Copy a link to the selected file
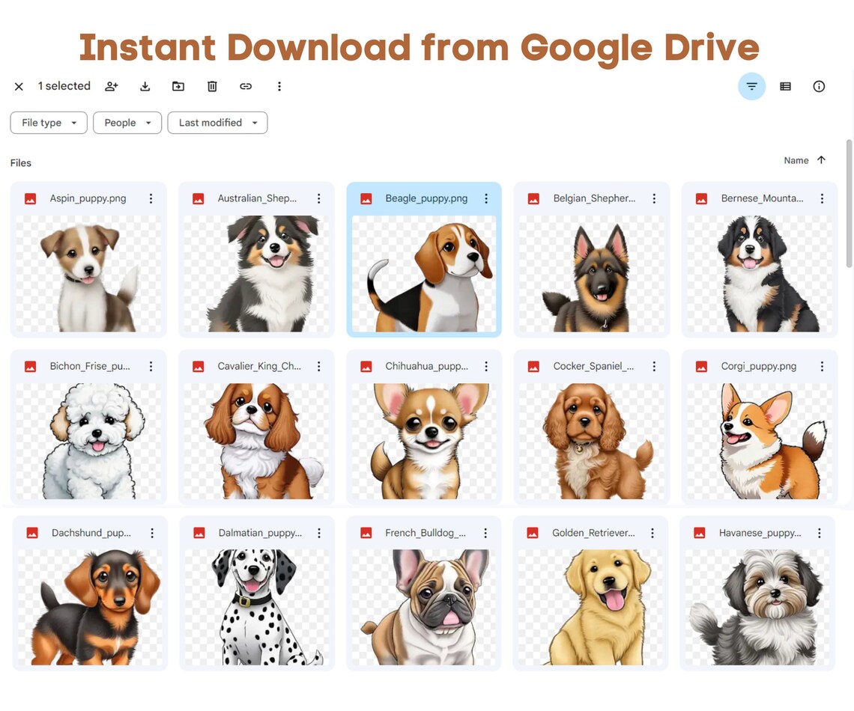This screenshot has width=854, height=711. point(246,86)
